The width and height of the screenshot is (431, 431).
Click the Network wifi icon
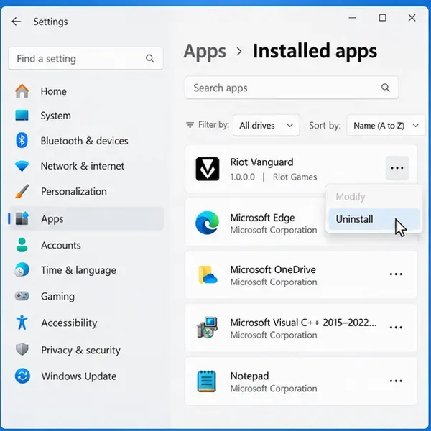coord(22,166)
